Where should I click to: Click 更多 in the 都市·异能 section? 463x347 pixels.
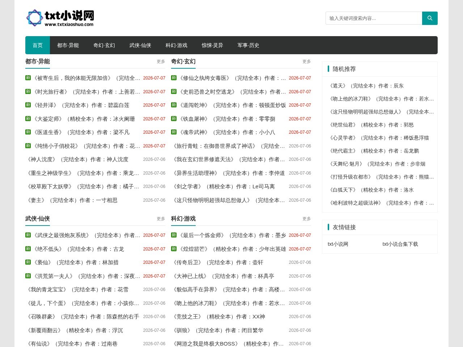[x=161, y=61]
